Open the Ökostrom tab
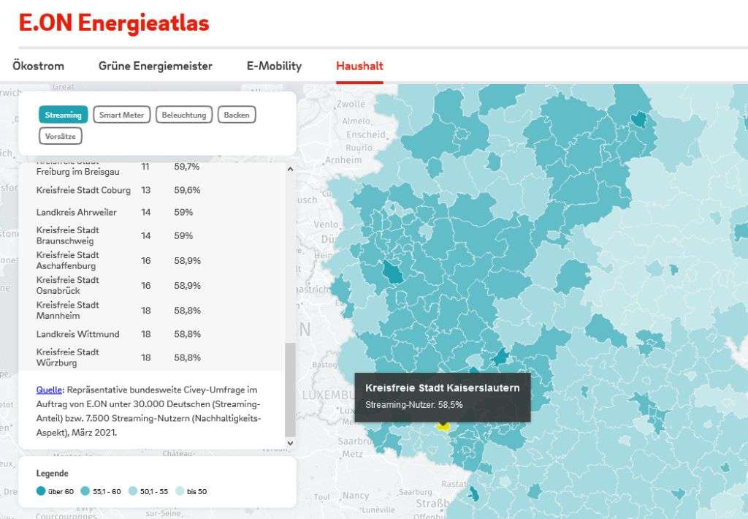The image size is (748, 519). (38, 66)
